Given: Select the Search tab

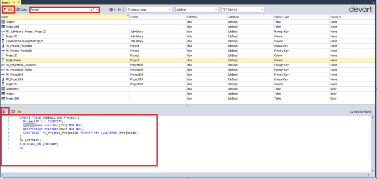Looking at the screenshot, I should tap(6, 2).
